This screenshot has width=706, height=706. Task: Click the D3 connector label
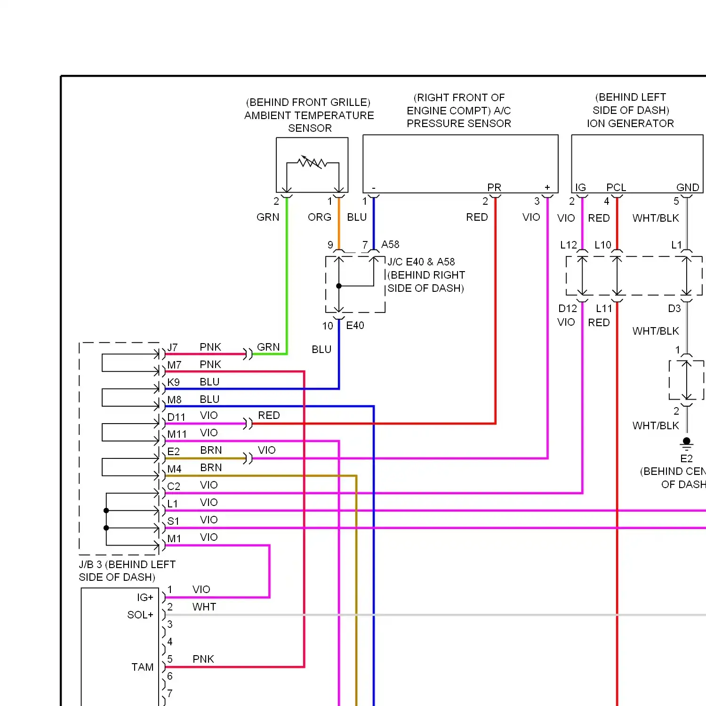(674, 308)
